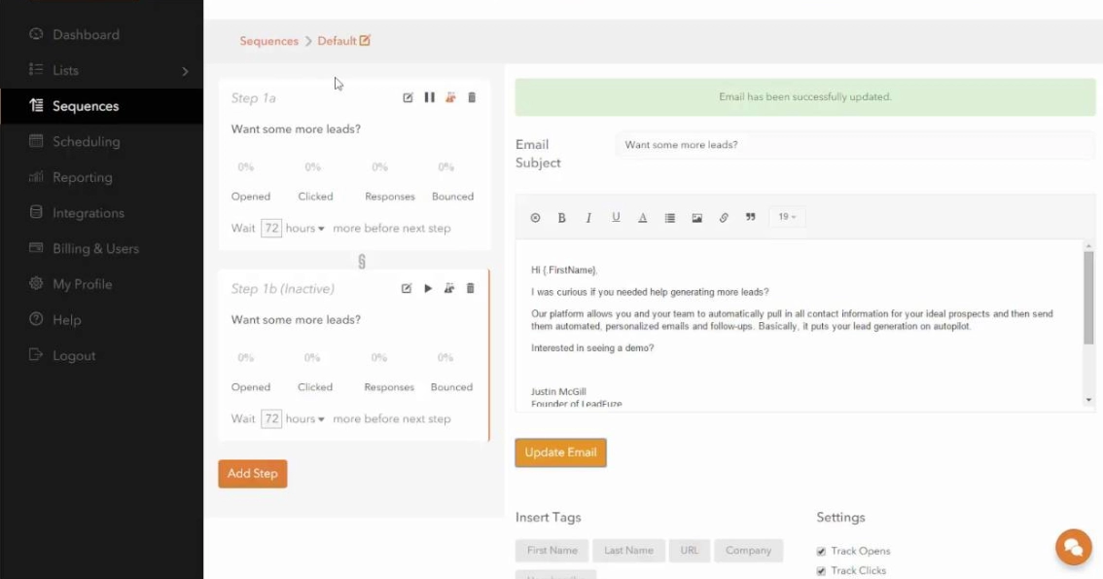This screenshot has height=579, width=1103.
Task: Apply bold formatting in the email editor
Action: 561,217
